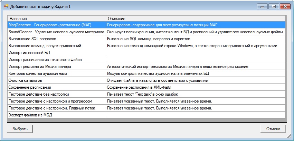Select the Очистка каталогов row
This screenshot has height=141, width=294.
[x=146, y=80]
